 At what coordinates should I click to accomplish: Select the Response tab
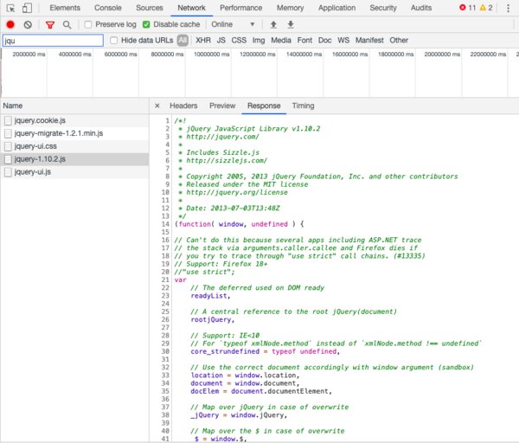pyautogui.click(x=264, y=106)
